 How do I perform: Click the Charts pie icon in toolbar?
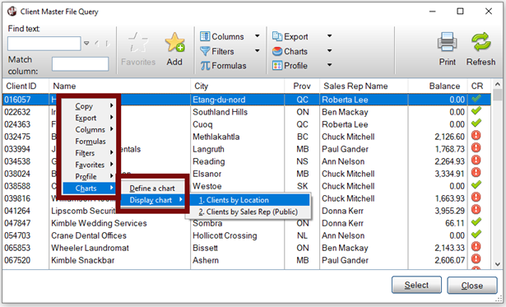[277, 51]
